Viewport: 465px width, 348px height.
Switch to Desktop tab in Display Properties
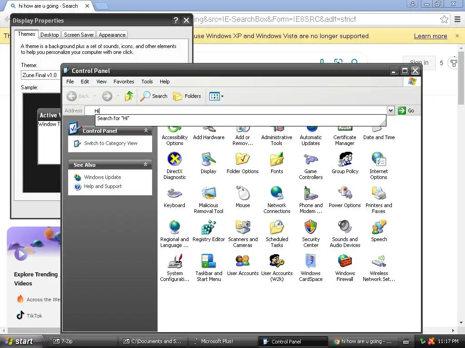[49, 35]
